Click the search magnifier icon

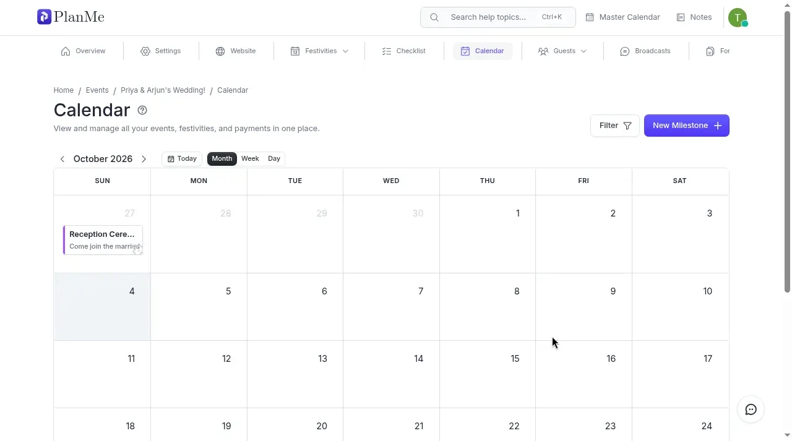[x=434, y=17]
